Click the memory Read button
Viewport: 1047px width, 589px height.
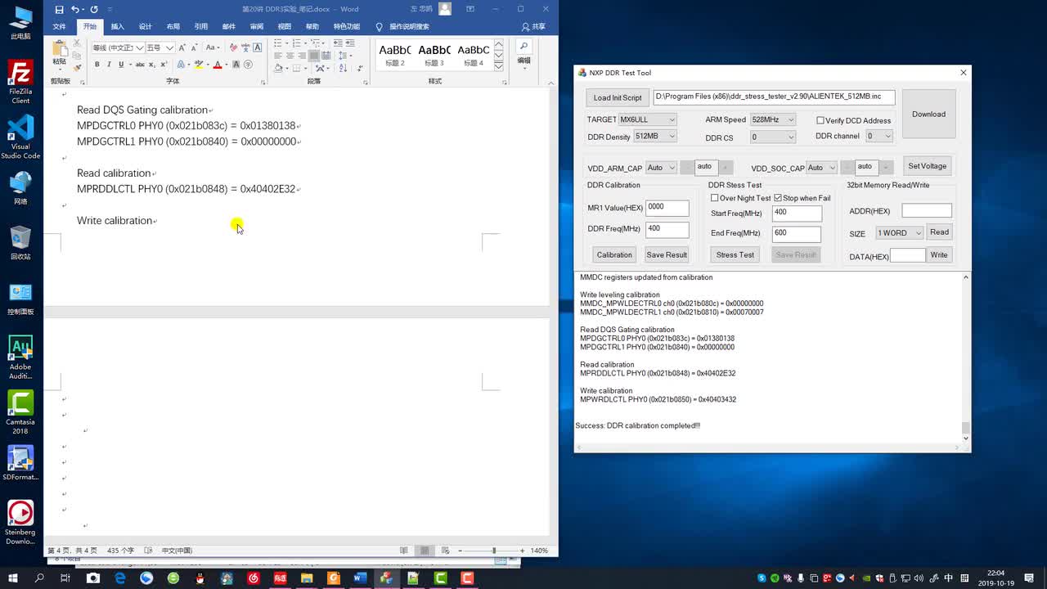939,232
